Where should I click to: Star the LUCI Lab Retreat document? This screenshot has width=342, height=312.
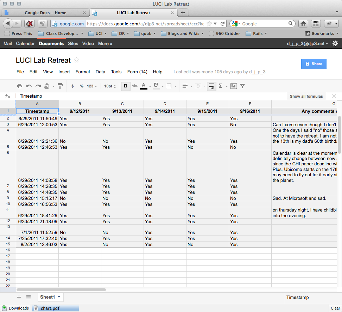tap(76, 60)
